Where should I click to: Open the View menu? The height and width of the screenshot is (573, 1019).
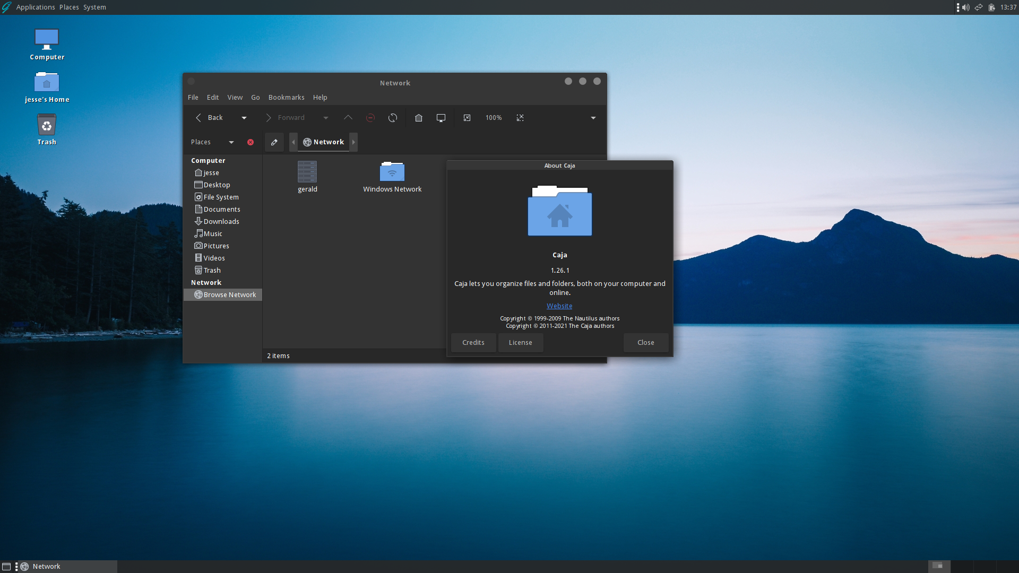click(235, 98)
